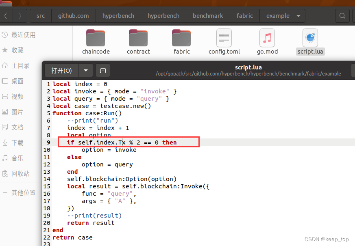Navigate to the fabric breadcrumb segment
This screenshot has width=355, height=246.
tap(244, 15)
